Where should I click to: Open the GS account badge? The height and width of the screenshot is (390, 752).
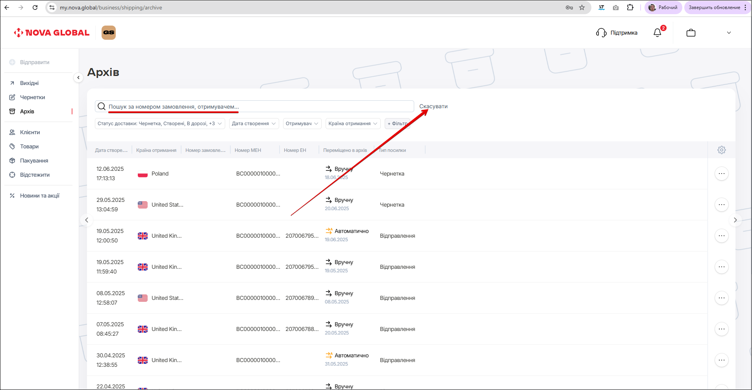click(109, 33)
